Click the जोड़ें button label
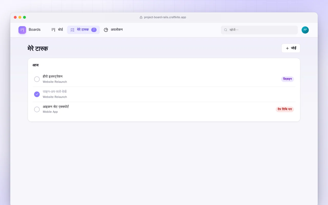Viewport: 328px width, 205px height. tap(294, 48)
